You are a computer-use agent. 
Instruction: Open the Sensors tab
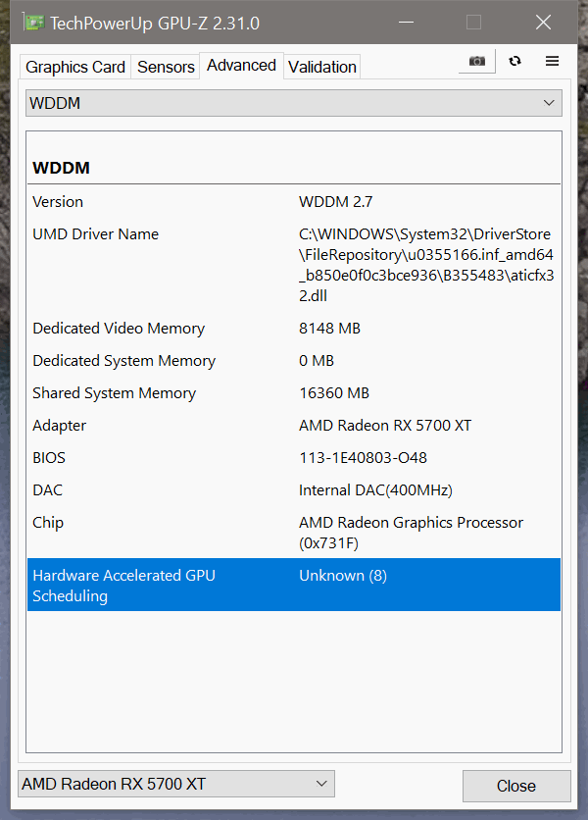point(166,67)
